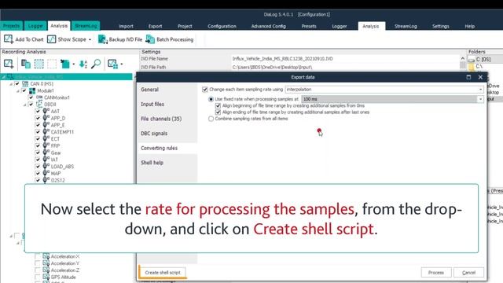Toggle Align ending of file time range checkbox

click(x=218, y=112)
